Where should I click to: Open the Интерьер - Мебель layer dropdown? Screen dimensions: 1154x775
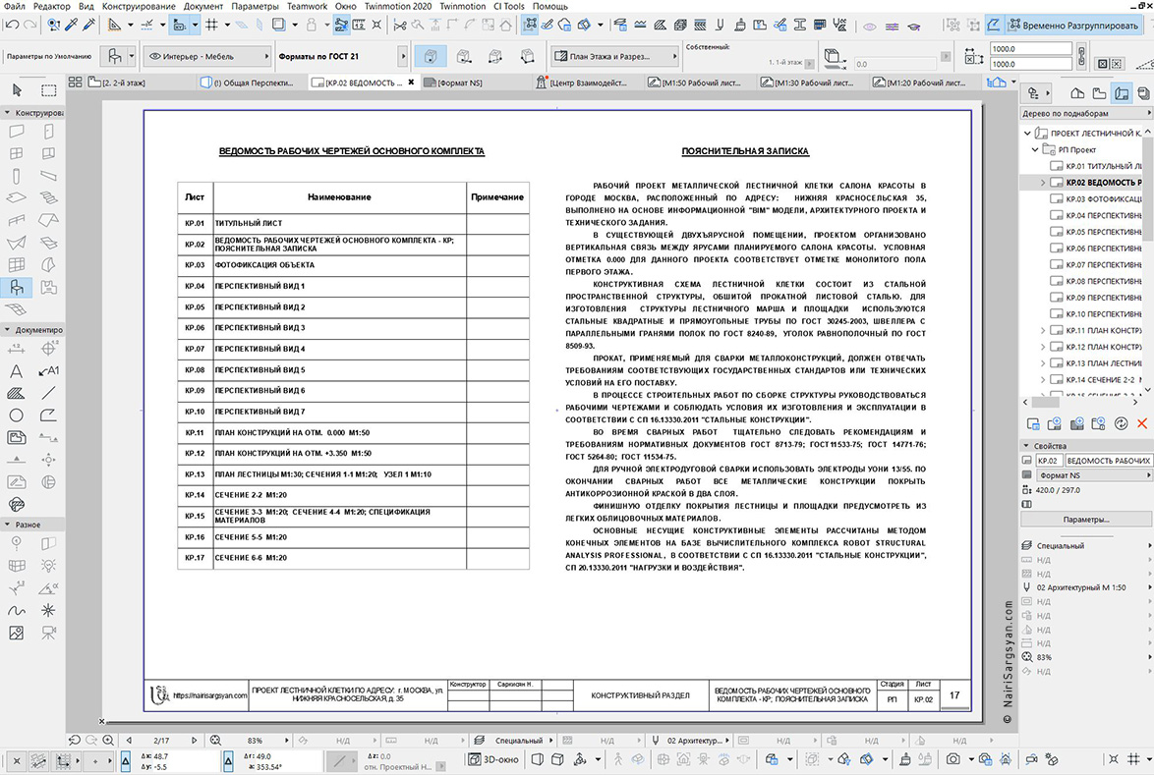coord(208,56)
